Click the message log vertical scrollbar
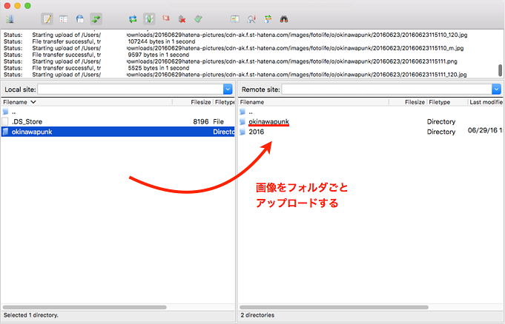The height and width of the screenshot is (324, 505). click(x=500, y=70)
